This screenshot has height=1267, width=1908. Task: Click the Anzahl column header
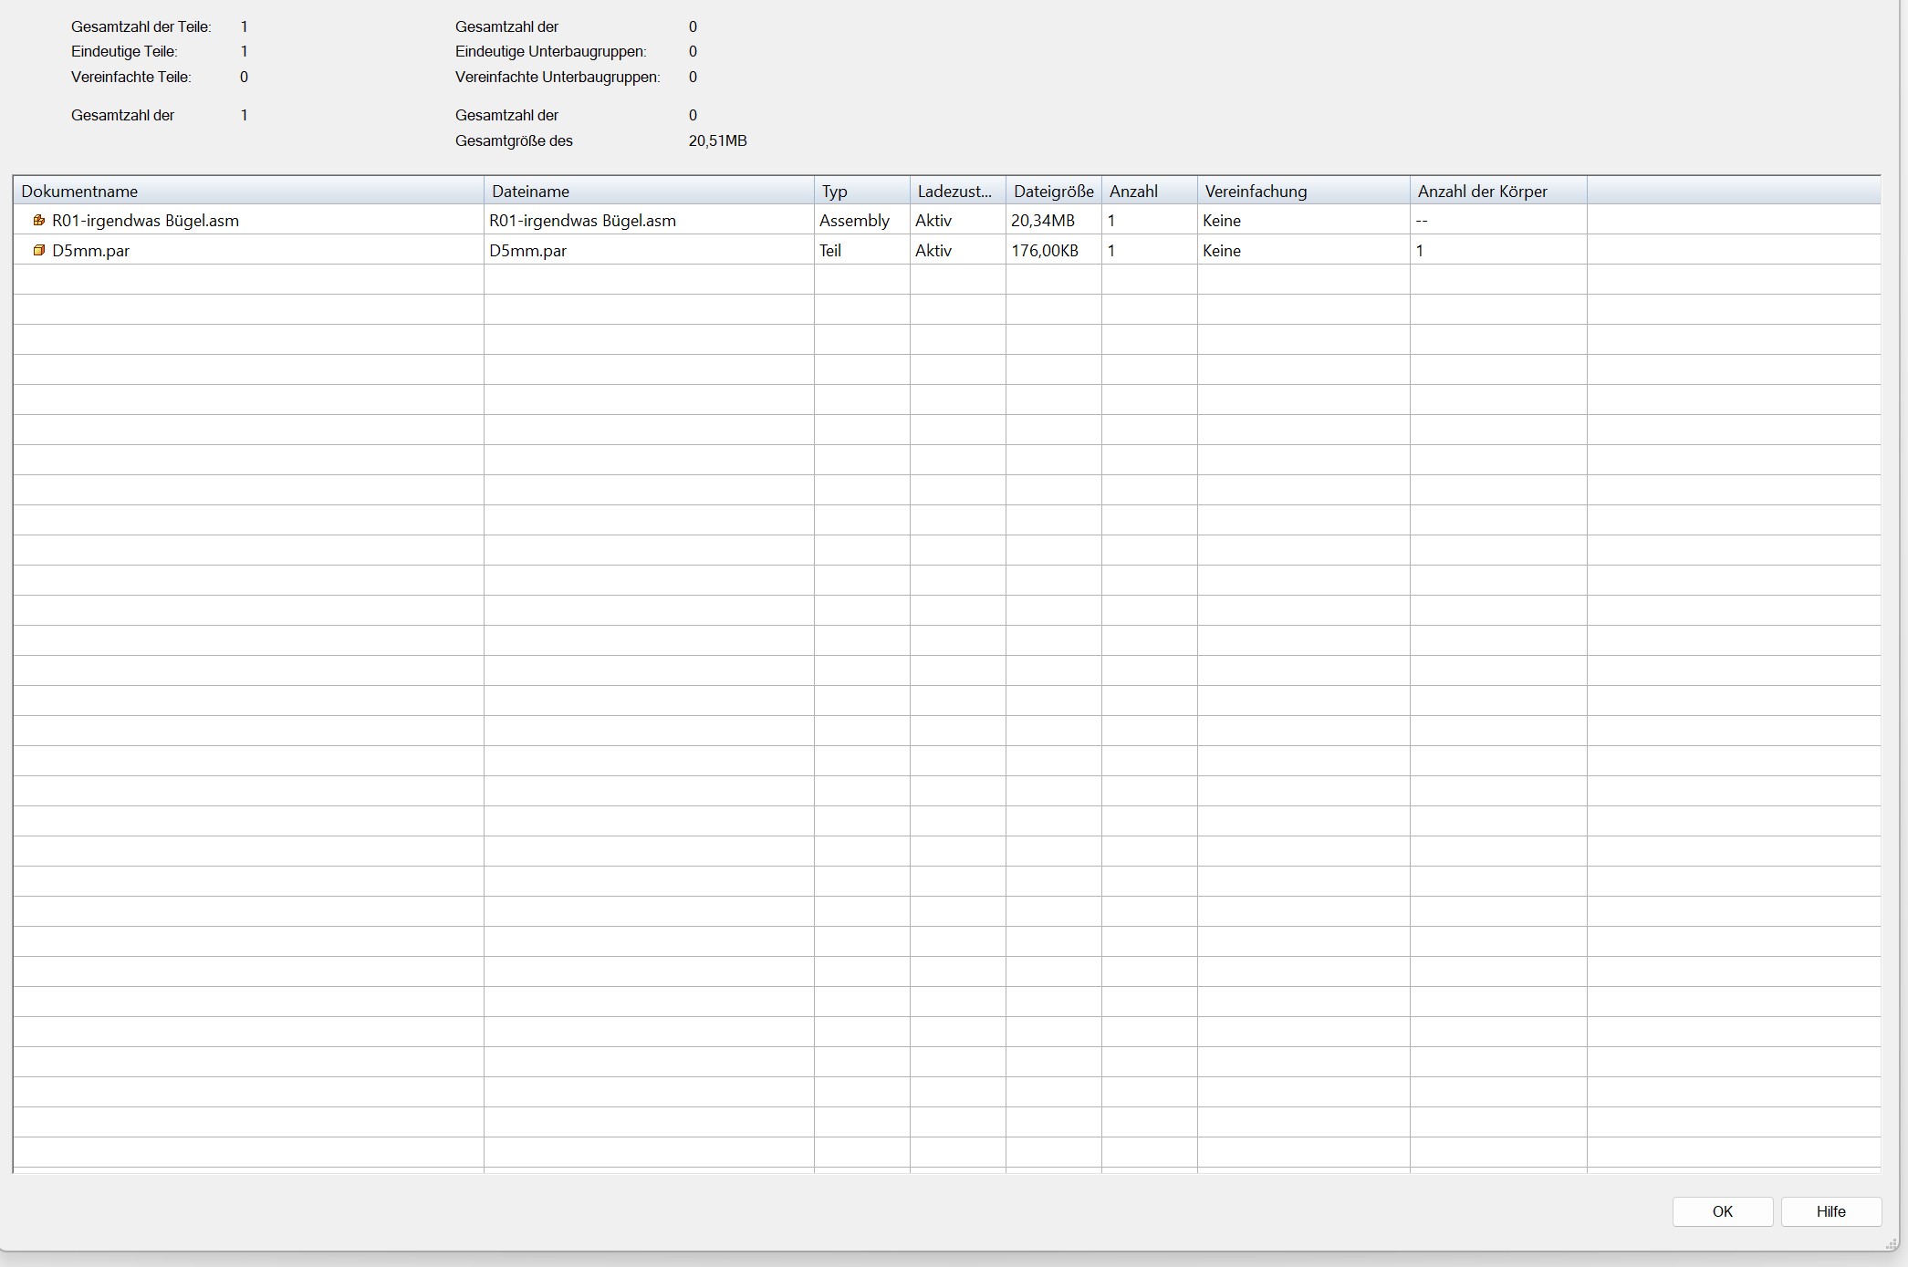click(1148, 191)
